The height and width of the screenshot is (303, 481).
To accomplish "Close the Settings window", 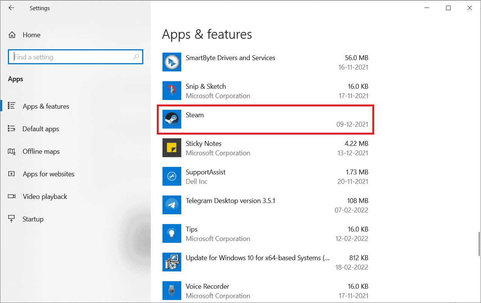I will 470,8.
